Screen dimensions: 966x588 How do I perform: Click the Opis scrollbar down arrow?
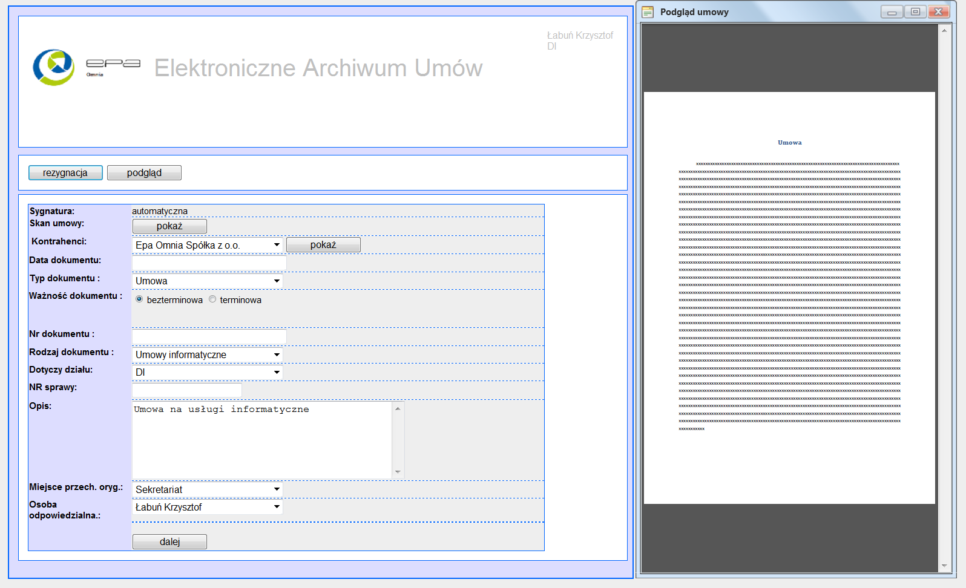398,472
